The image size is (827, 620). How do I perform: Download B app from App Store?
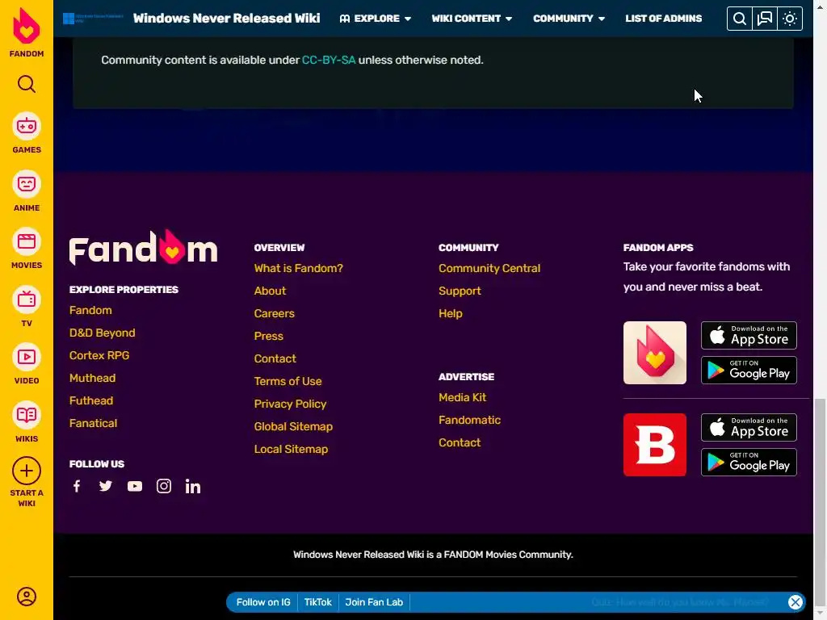tap(749, 428)
